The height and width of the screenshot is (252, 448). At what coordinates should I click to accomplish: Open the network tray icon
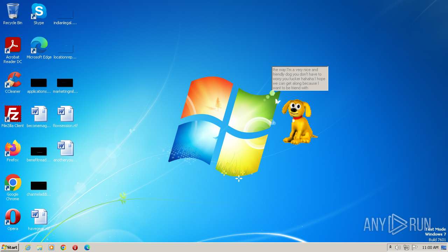pos(406,247)
